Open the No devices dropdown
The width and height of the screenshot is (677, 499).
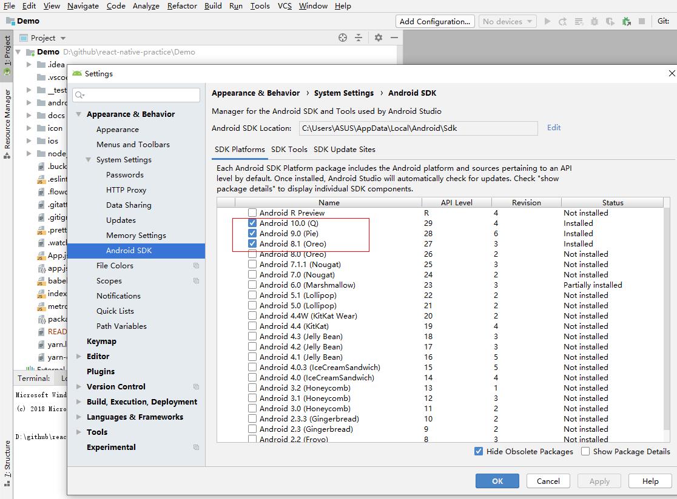(x=508, y=21)
